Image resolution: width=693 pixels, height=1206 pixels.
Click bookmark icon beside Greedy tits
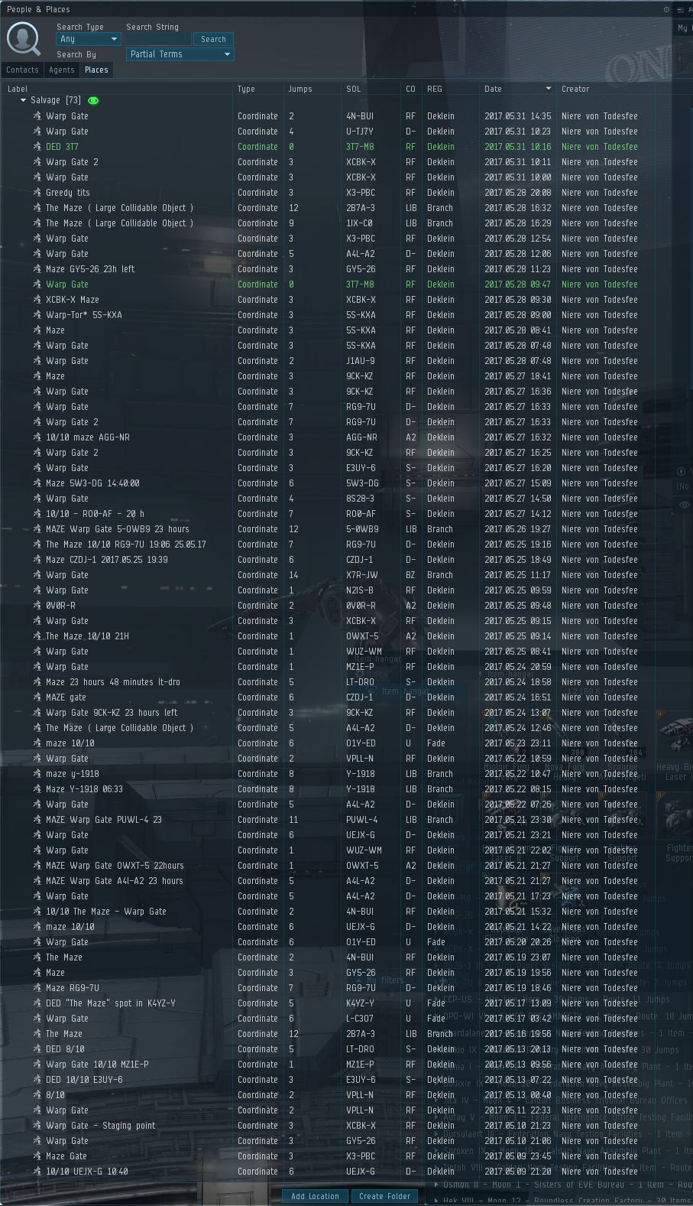[x=37, y=193]
